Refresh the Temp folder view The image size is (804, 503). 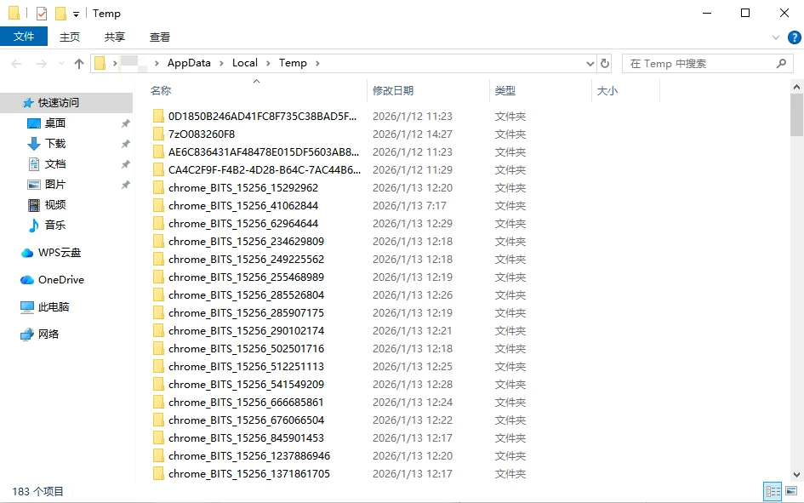[605, 63]
